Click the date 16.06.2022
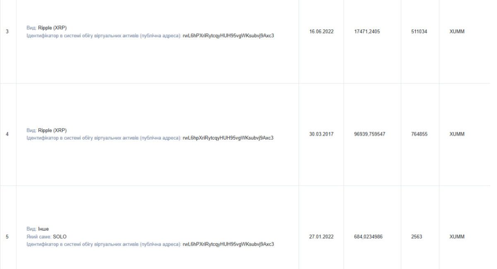The height and width of the screenshot is (269, 497). coord(321,32)
